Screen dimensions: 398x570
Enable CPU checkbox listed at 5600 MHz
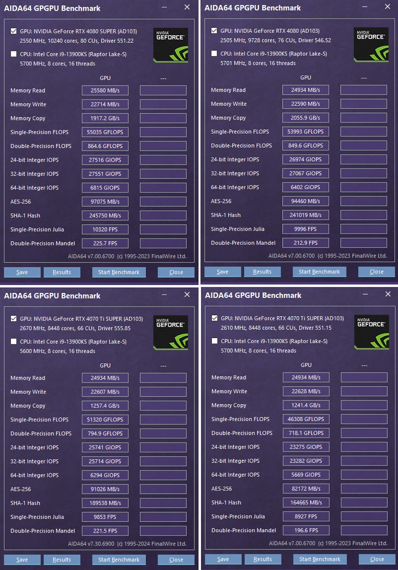tap(14, 341)
